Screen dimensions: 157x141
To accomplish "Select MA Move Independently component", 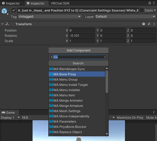I will click(x=77, y=116).
